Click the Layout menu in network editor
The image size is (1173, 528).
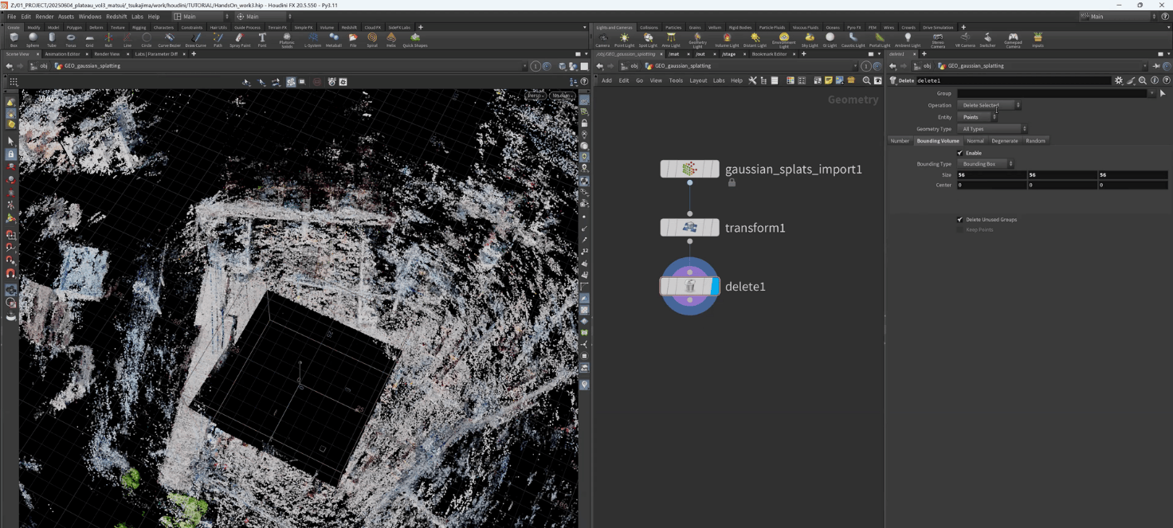(698, 80)
